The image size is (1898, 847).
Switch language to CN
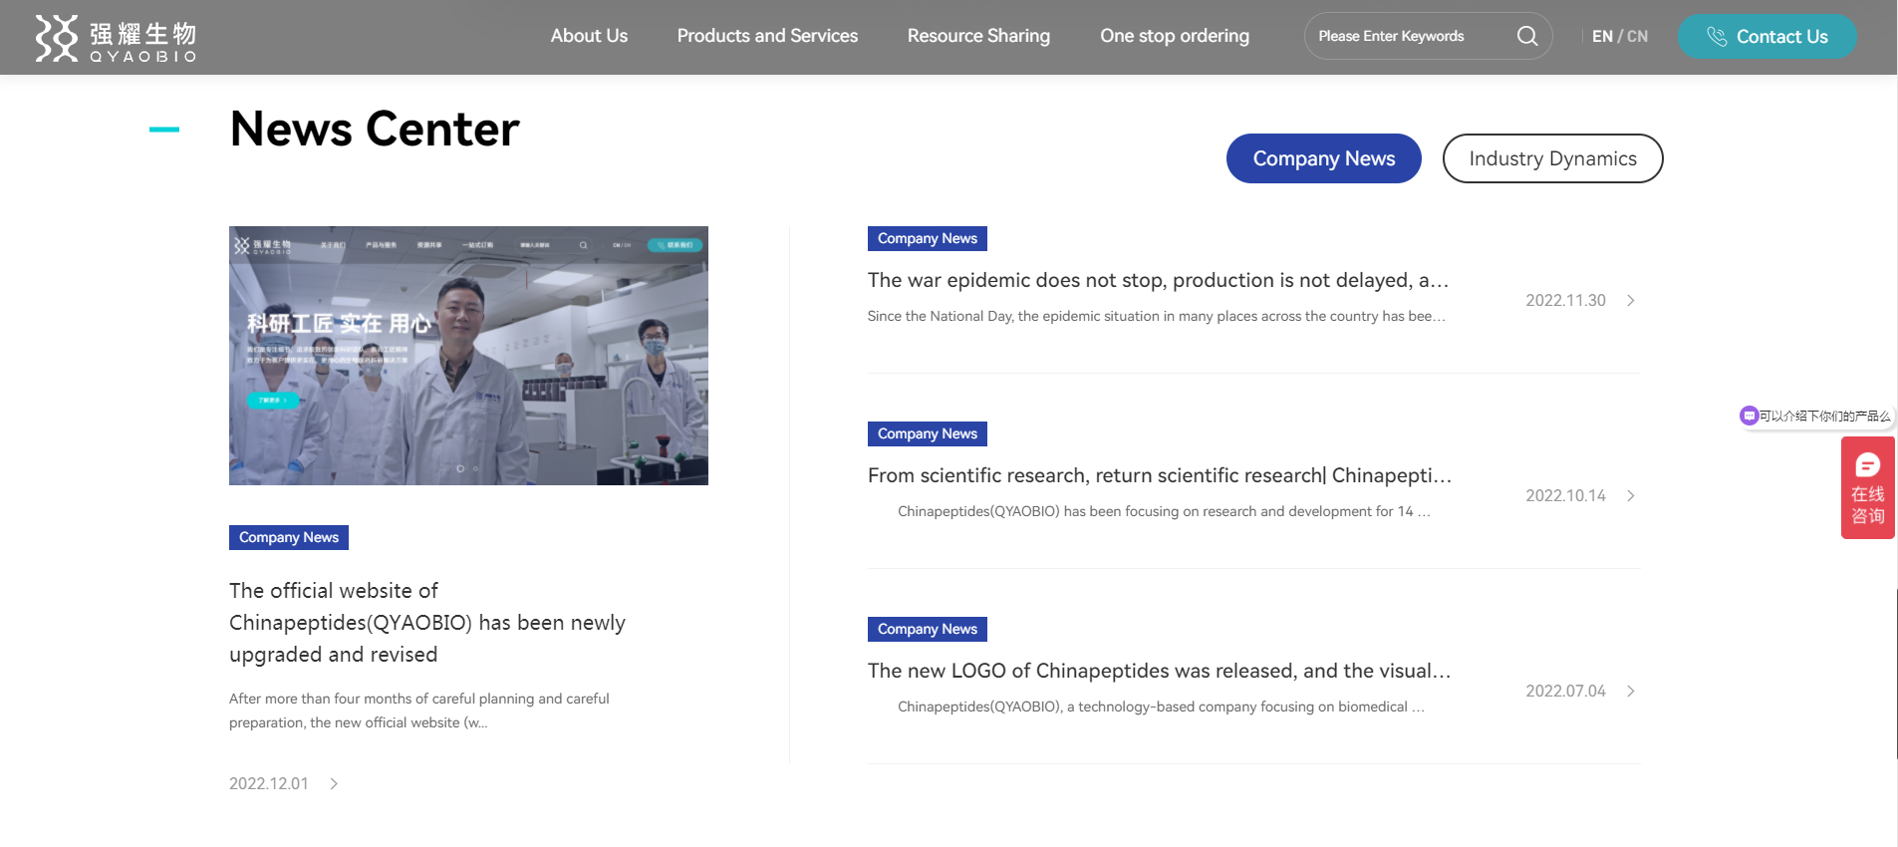(1638, 37)
